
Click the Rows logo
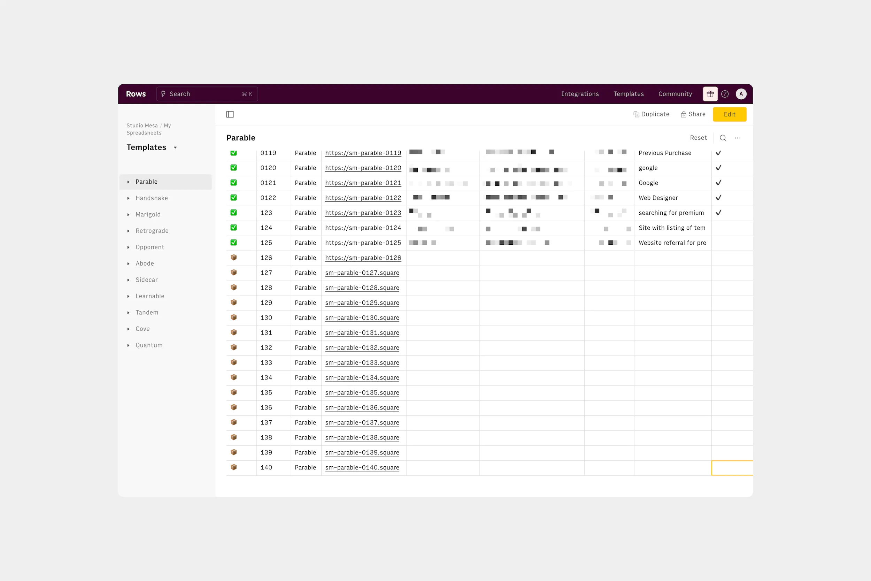click(x=136, y=94)
